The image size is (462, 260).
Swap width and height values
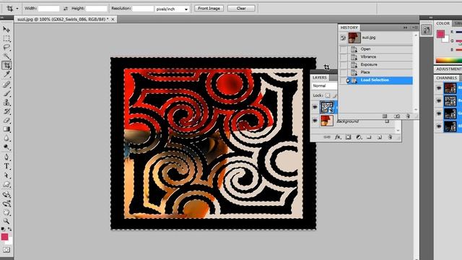[66, 9]
